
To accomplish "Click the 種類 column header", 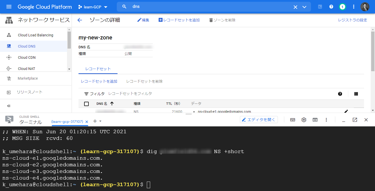I will point(137,104).
